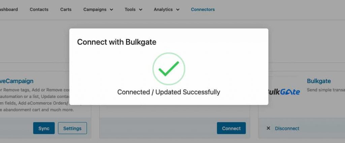
Task: Expand the Tools menu chevron
Action: point(140,10)
